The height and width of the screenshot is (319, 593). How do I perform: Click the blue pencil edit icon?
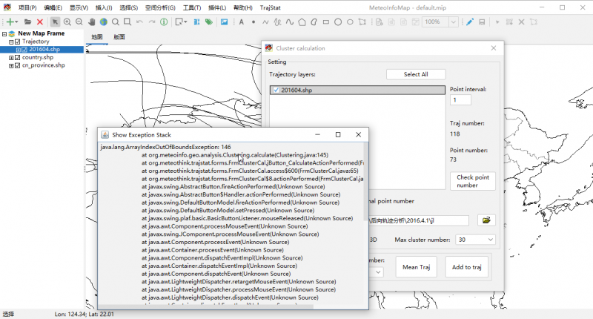[x=470, y=22]
